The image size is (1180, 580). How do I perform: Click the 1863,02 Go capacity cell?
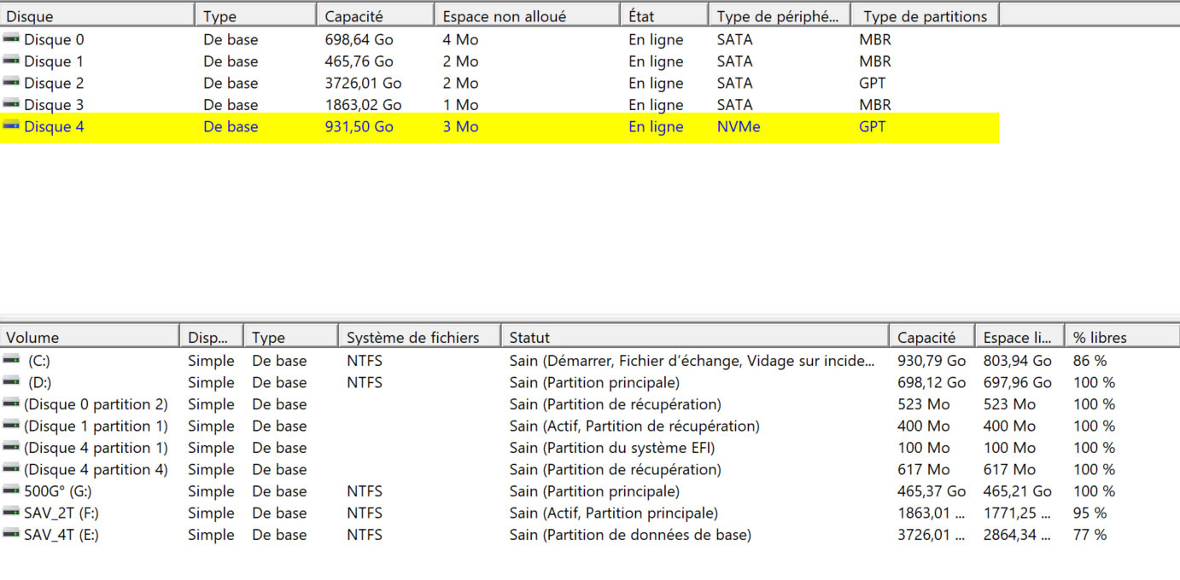[x=363, y=105]
